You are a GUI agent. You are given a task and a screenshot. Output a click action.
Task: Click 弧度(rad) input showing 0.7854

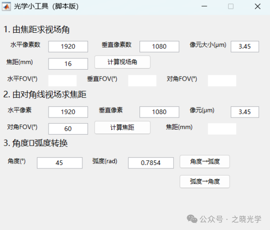click(x=151, y=163)
